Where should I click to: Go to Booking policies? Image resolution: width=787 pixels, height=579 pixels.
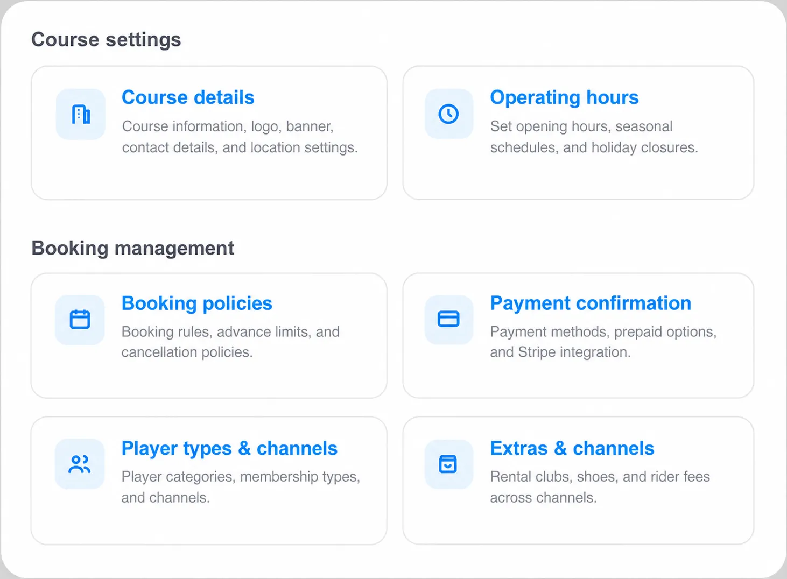click(197, 303)
